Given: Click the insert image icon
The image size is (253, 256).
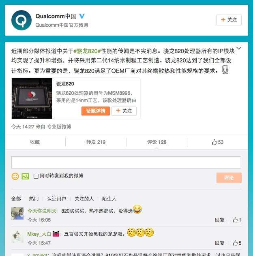Looking at the screenshot, I should coord(25,176).
